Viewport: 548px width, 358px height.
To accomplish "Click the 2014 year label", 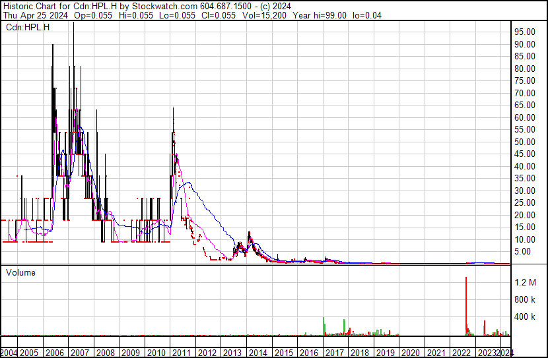I will tap(258, 353).
